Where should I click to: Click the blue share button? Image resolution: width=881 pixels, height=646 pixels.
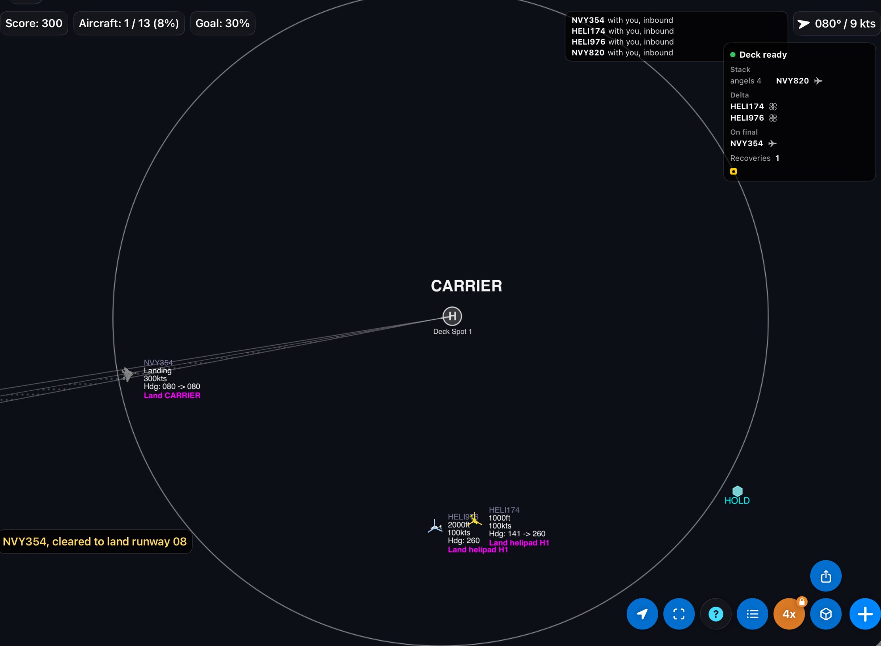point(826,576)
